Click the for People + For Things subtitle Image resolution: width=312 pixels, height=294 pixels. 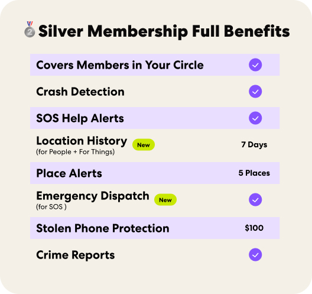pyautogui.click(x=75, y=152)
